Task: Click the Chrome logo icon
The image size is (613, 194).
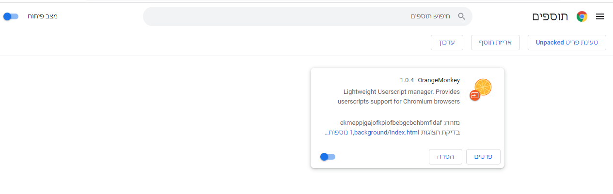Action: (582, 16)
